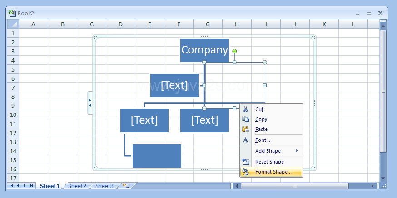This screenshot has width=397, height=198.
Task: Select column A header
Action: tap(33, 24)
